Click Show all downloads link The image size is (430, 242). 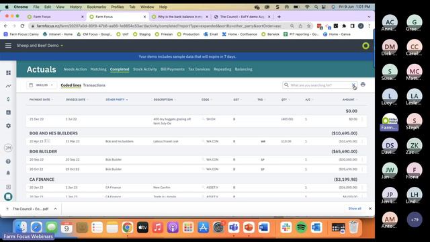tap(355, 208)
